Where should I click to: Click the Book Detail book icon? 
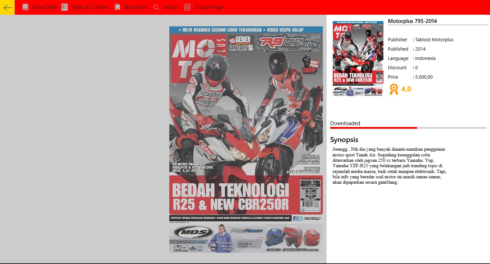coord(25,7)
